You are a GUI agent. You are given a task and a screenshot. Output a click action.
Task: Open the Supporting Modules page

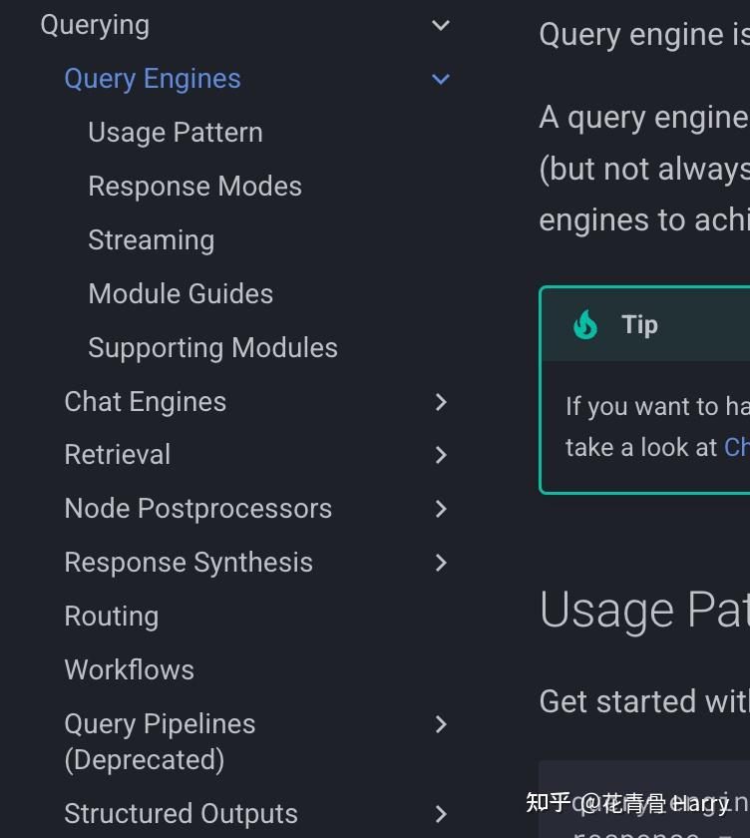click(212, 347)
